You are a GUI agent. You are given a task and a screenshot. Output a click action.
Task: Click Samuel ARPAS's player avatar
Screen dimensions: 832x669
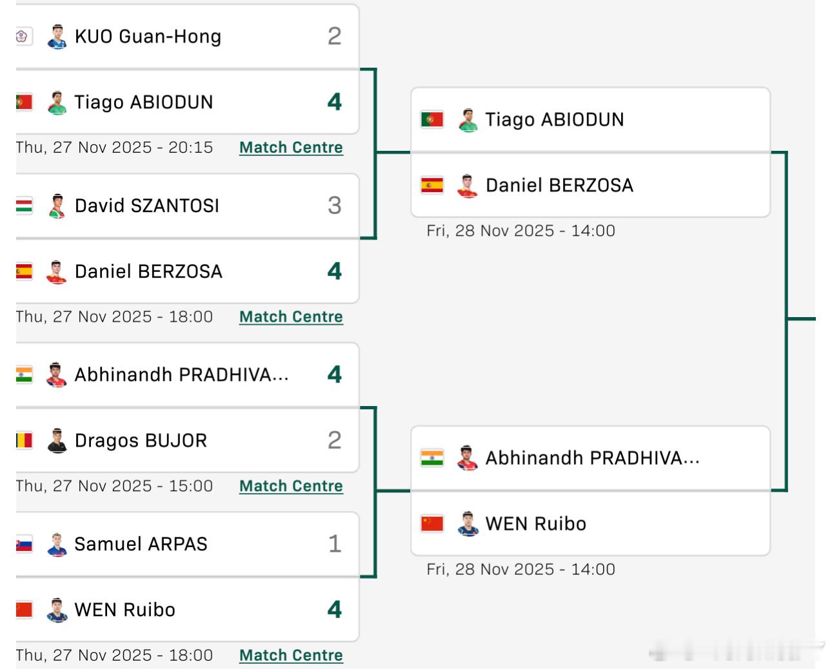tap(57, 545)
